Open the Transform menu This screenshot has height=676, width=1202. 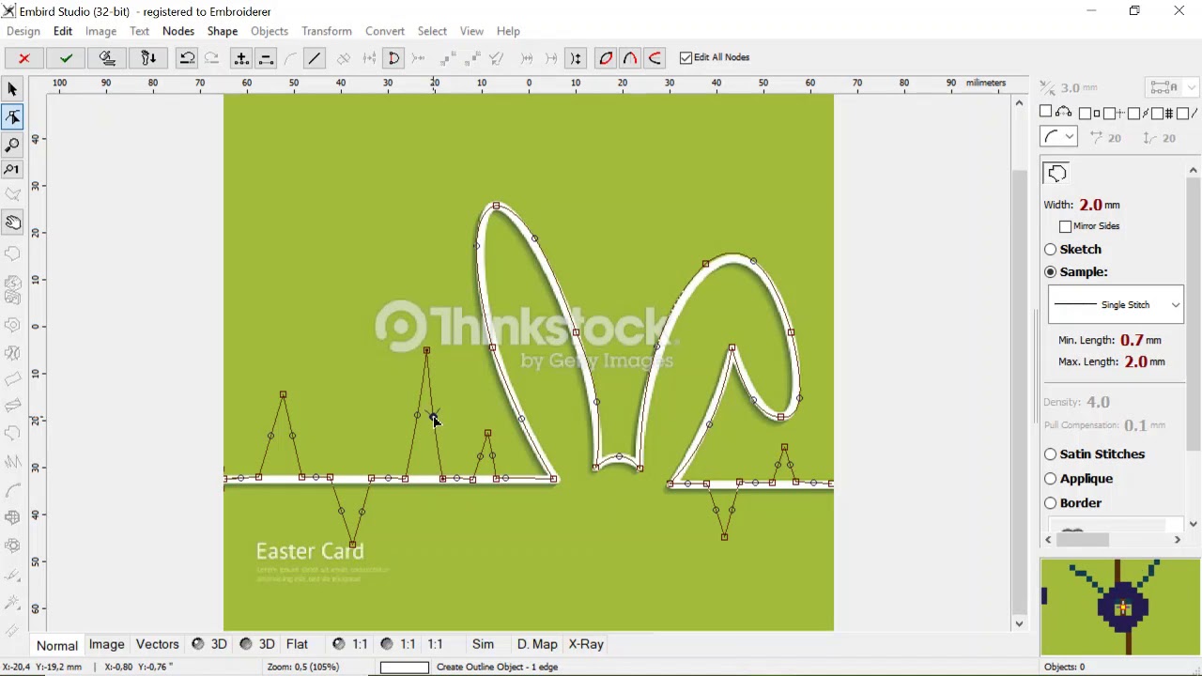coord(327,31)
